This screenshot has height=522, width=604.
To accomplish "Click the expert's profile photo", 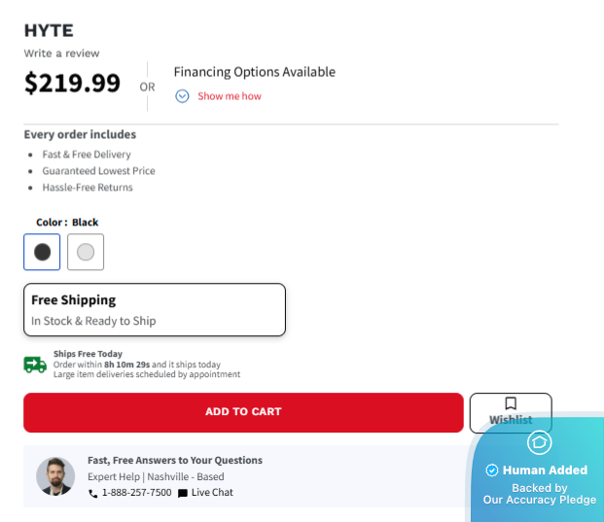I will click(55, 476).
